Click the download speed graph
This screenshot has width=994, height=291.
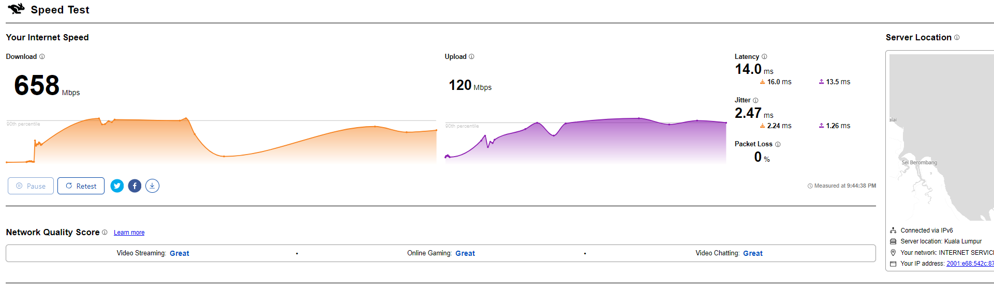221,140
